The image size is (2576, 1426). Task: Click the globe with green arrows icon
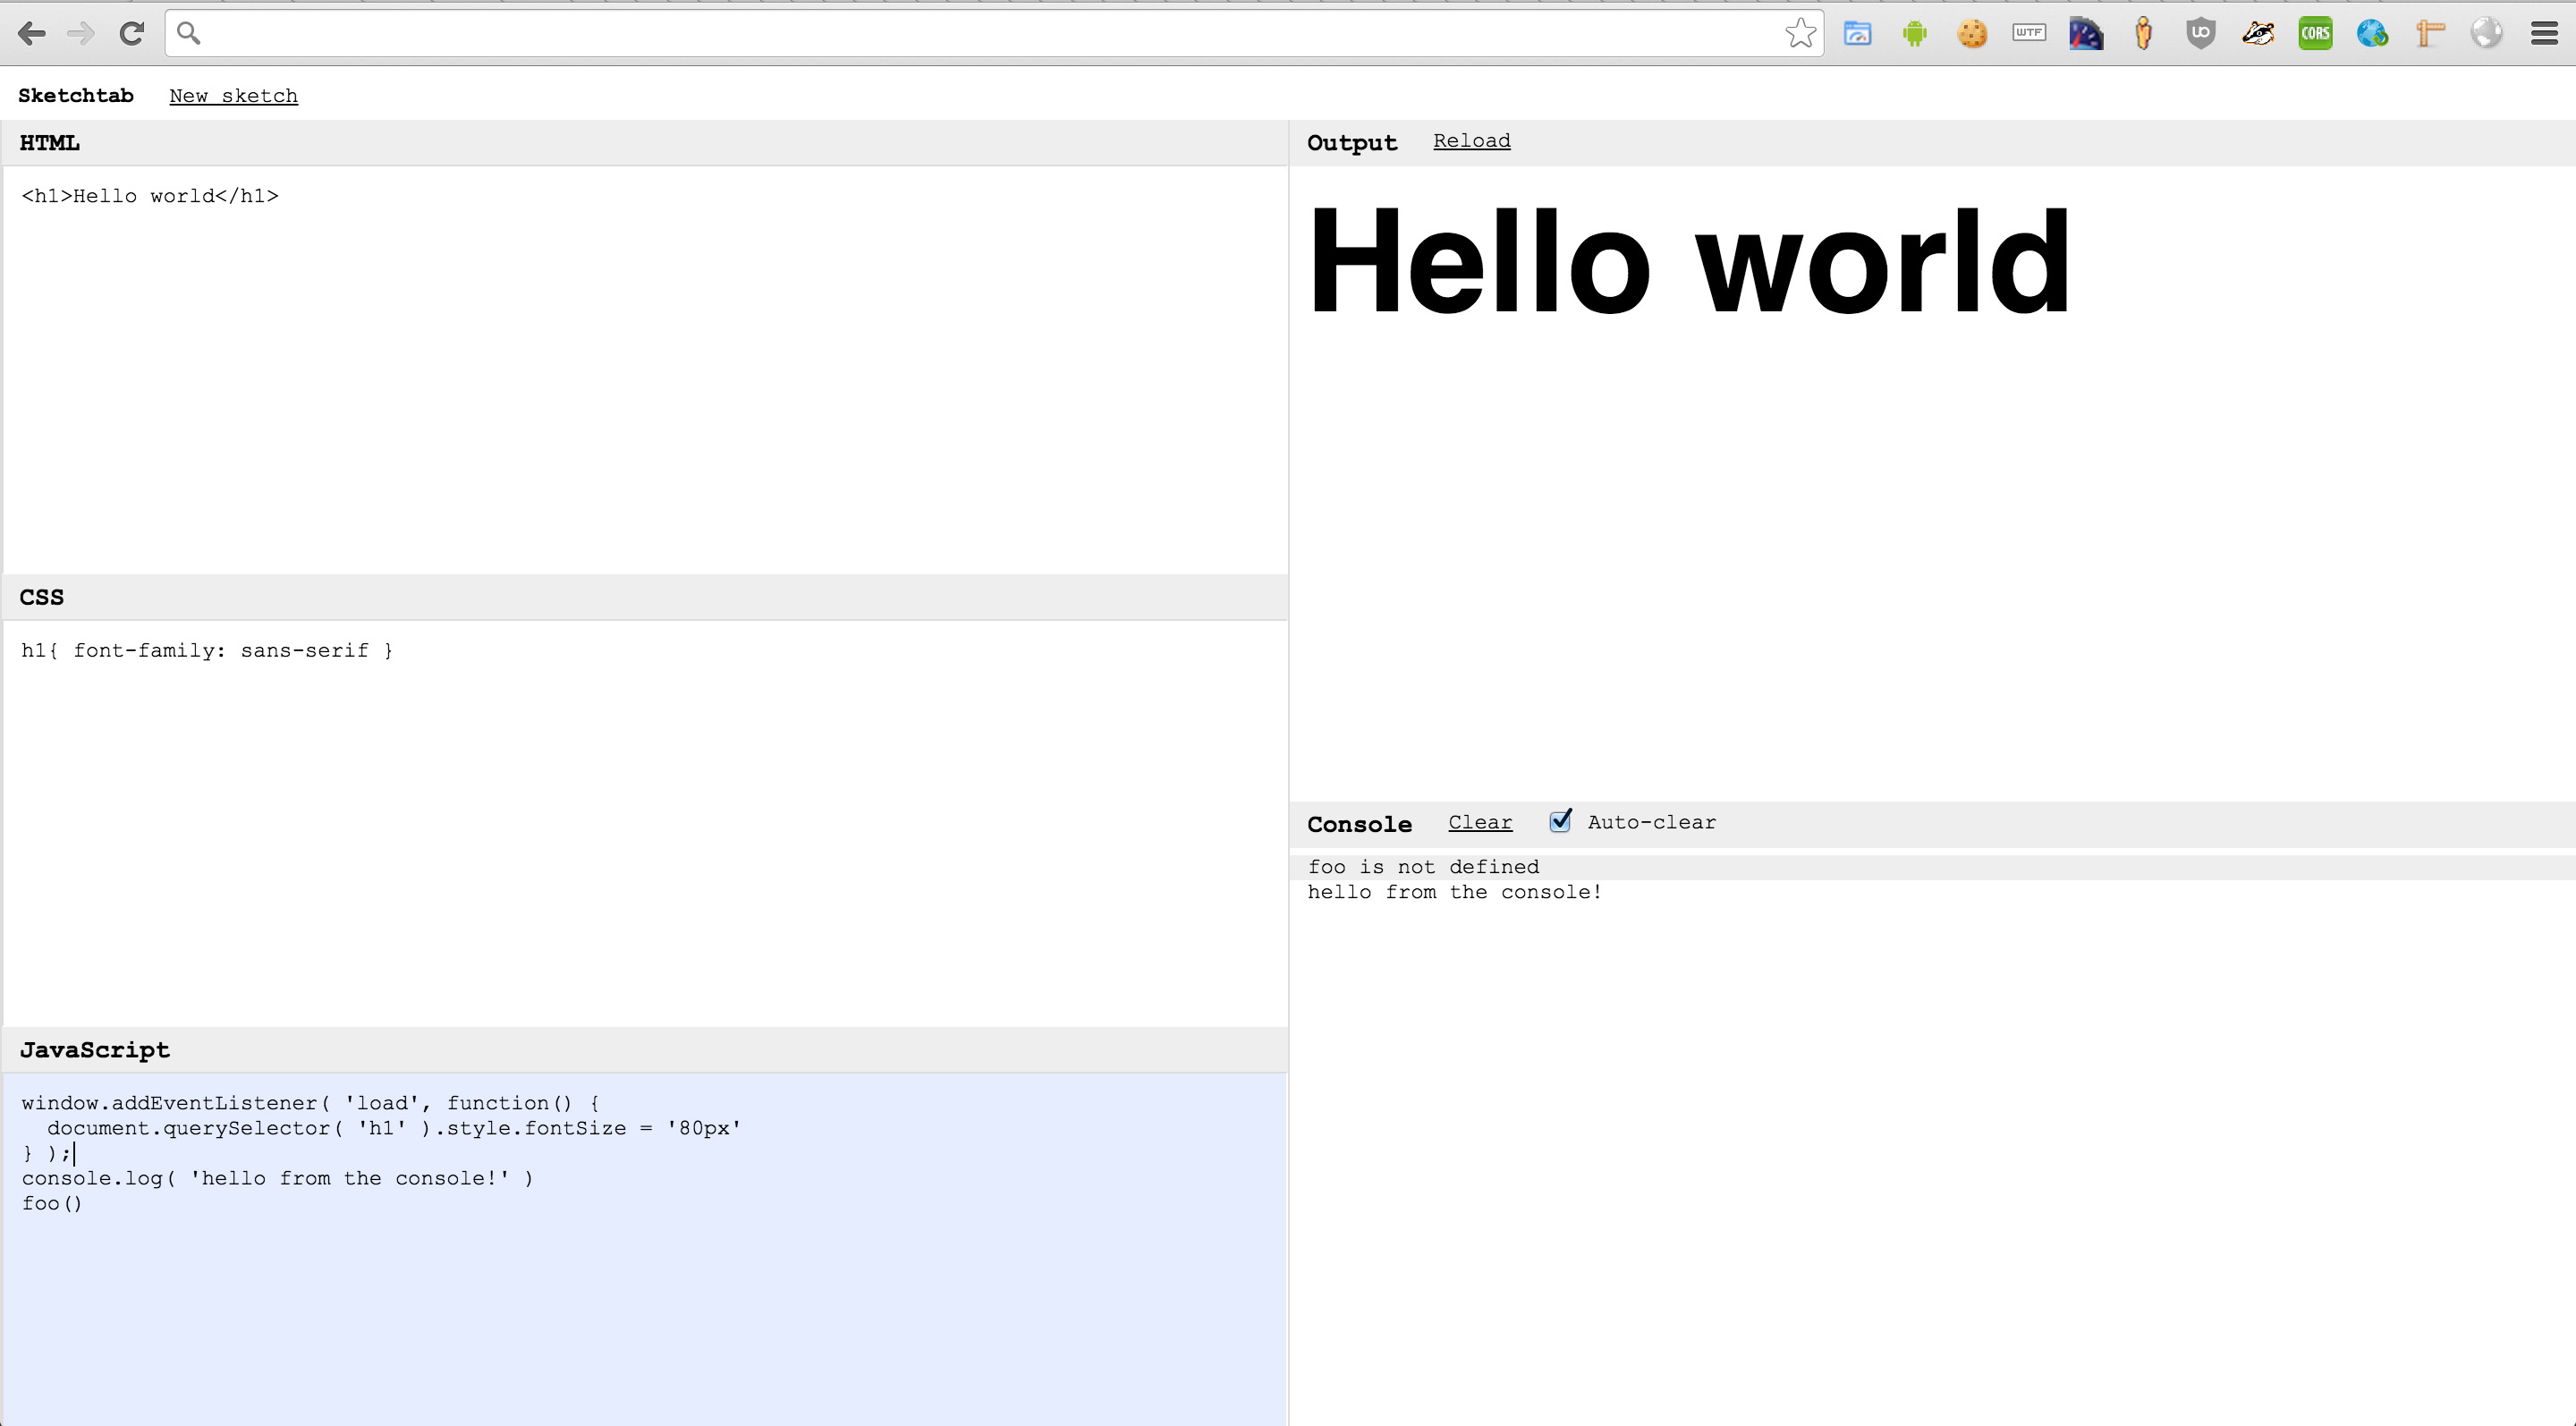coord(2372,34)
